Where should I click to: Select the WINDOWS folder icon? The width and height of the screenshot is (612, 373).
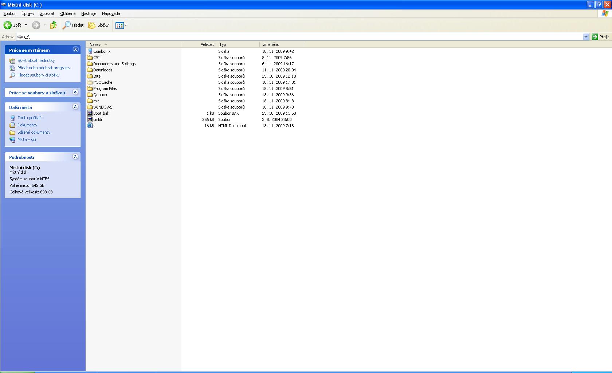90,107
